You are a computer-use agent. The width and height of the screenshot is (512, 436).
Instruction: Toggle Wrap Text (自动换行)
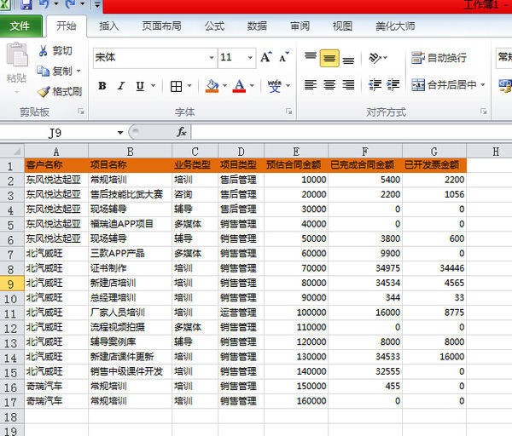pos(439,58)
